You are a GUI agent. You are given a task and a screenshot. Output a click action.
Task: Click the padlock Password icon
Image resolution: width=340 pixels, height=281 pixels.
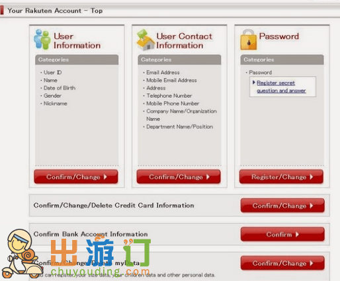coord(249,40)
